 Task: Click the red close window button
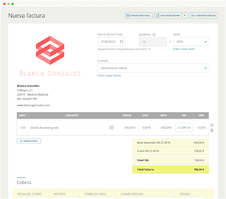point(4,4)
